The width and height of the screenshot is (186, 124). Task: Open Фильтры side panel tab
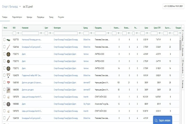click(183, 50)
